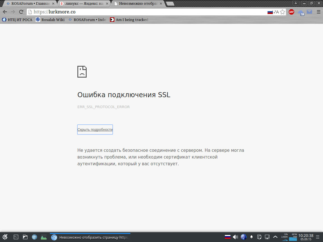Open a new tab
The image size is (323, 242).
point(170,4)
